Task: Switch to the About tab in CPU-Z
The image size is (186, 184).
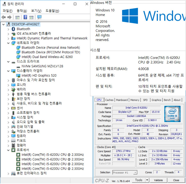Action: click(177, 100)
